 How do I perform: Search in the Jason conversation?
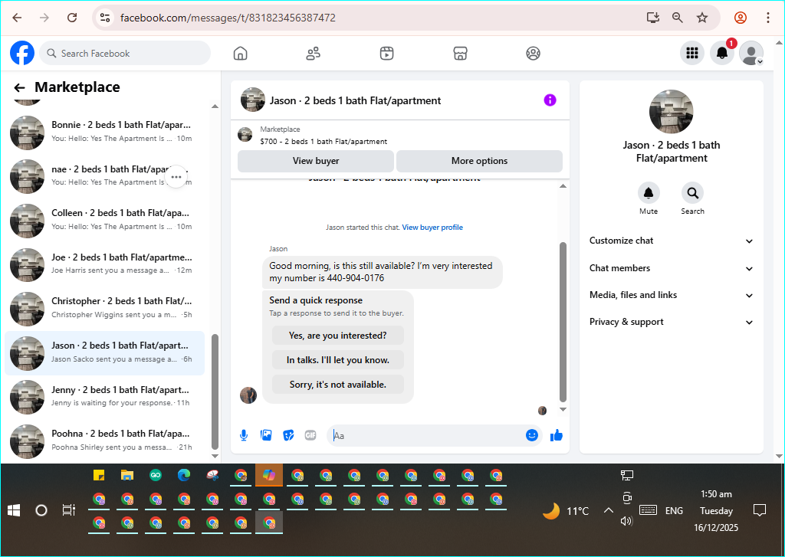point(692,192)
